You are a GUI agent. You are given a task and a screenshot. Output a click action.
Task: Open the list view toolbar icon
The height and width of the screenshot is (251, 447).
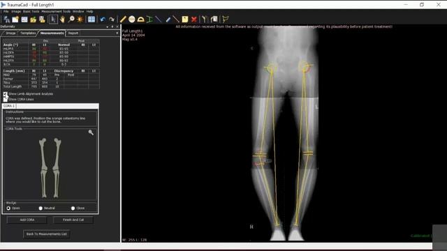coord(24,19)
